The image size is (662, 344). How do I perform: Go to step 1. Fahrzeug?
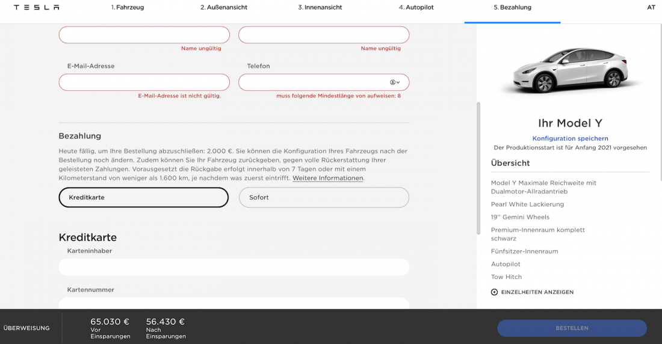(128, 7)
